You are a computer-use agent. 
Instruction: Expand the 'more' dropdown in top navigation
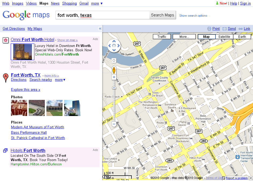97,3
